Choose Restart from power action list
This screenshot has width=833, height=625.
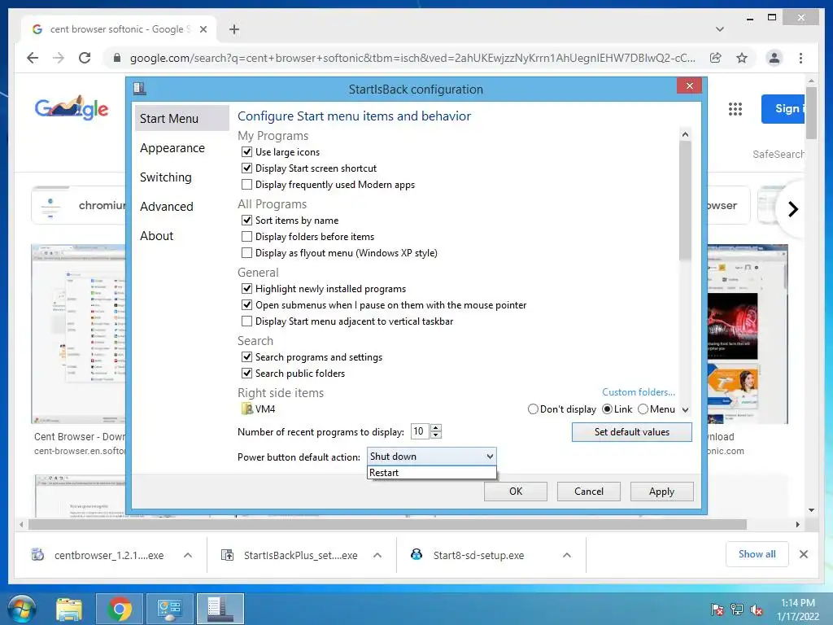coord(431,473)
